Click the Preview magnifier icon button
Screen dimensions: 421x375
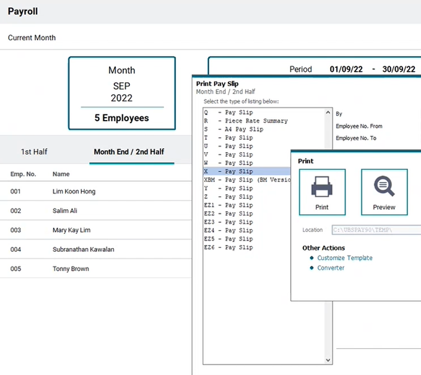tap(384, 192)
